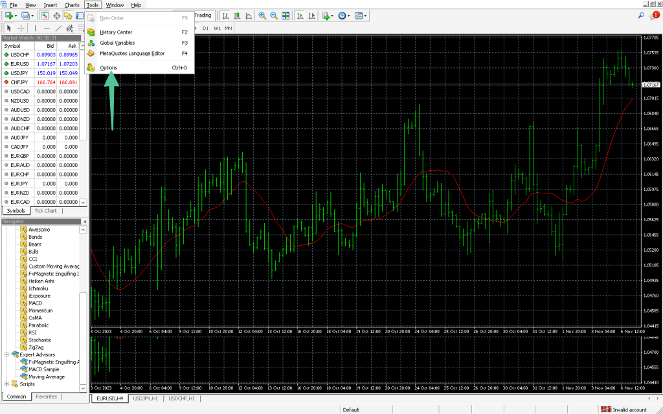This screenshot has width=663, height=414.
Task: Open the Indicators list icon
Action: pyautogui.click(x=326, y=16)
